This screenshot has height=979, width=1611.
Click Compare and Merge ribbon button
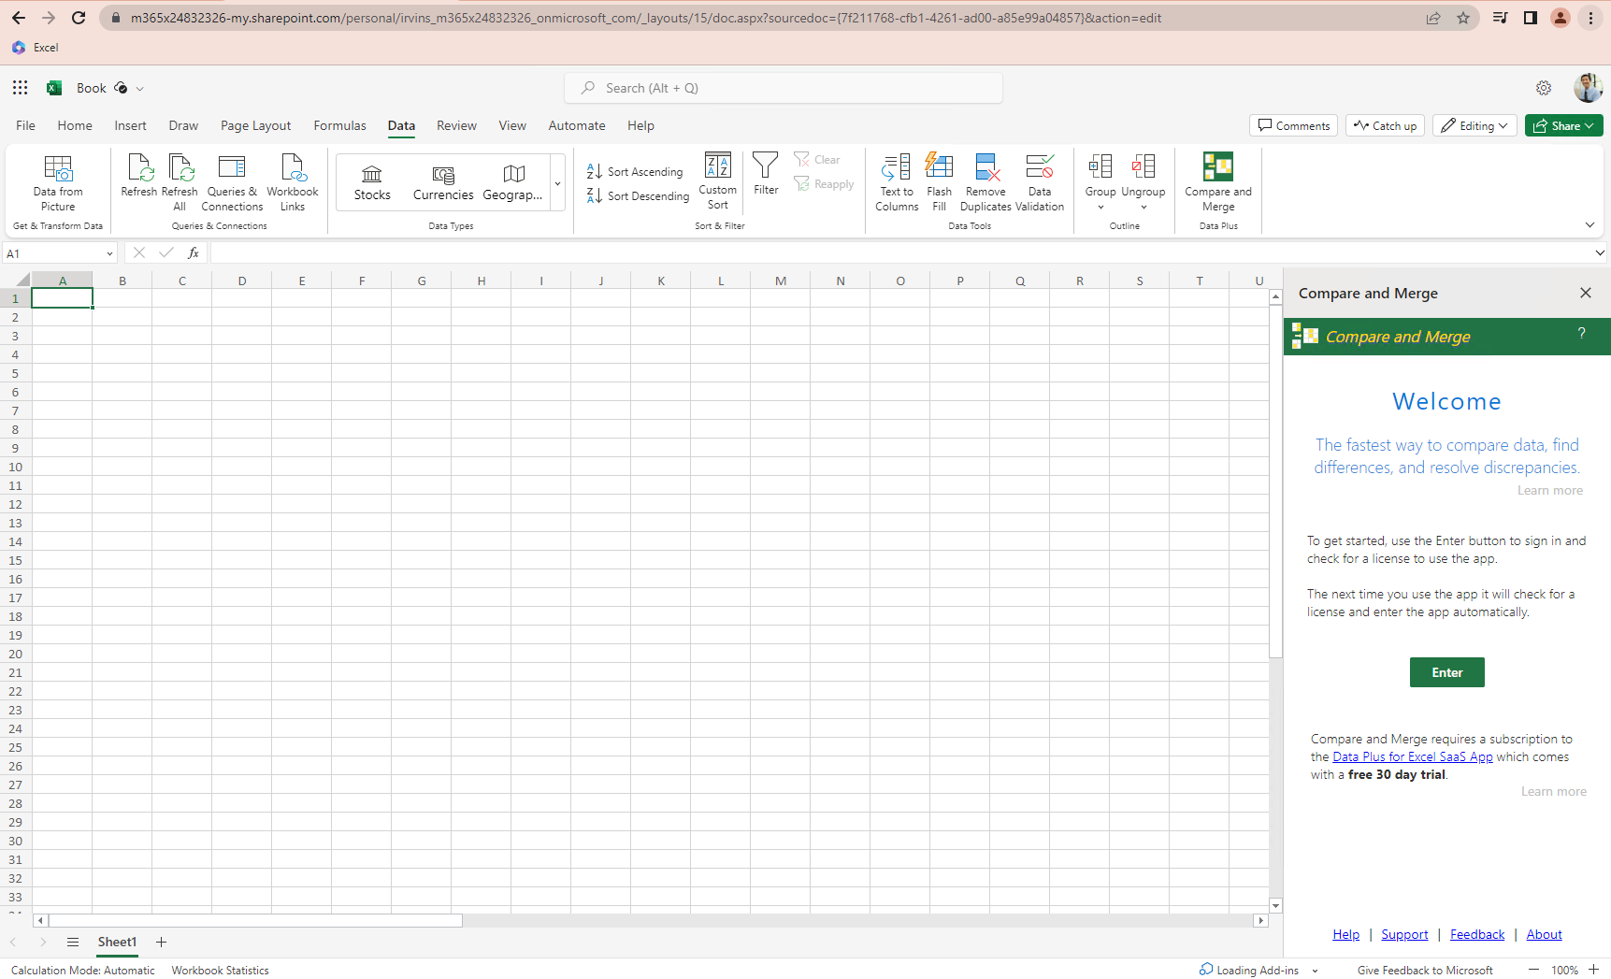(x=1217, y=183)
